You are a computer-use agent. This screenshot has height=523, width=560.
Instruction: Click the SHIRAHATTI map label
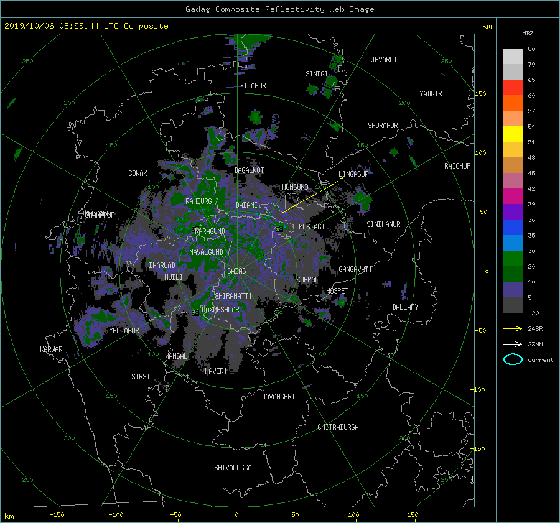point(233,296)
